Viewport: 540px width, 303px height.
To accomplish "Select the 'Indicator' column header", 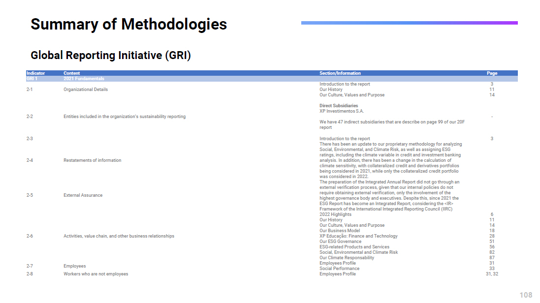I will pos(35,73).
